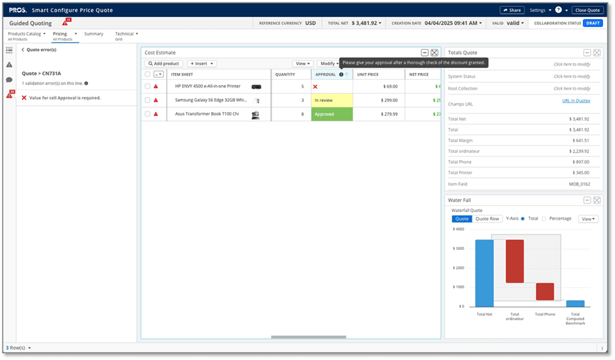Check the Samsung Galaxy S6 Edge row checkbox
Viewport: 615px width, 360px height.
point(147,100)
